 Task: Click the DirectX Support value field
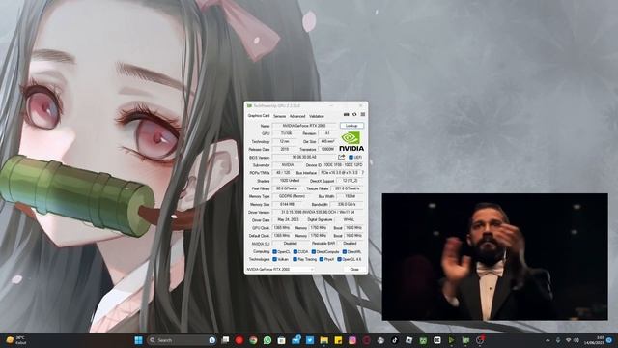pyautogui.click(x=350, y=181)
